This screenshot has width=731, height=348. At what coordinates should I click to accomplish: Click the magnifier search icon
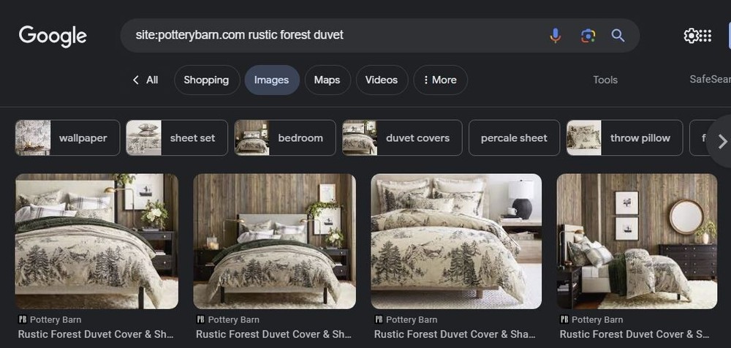coord(618,35)
